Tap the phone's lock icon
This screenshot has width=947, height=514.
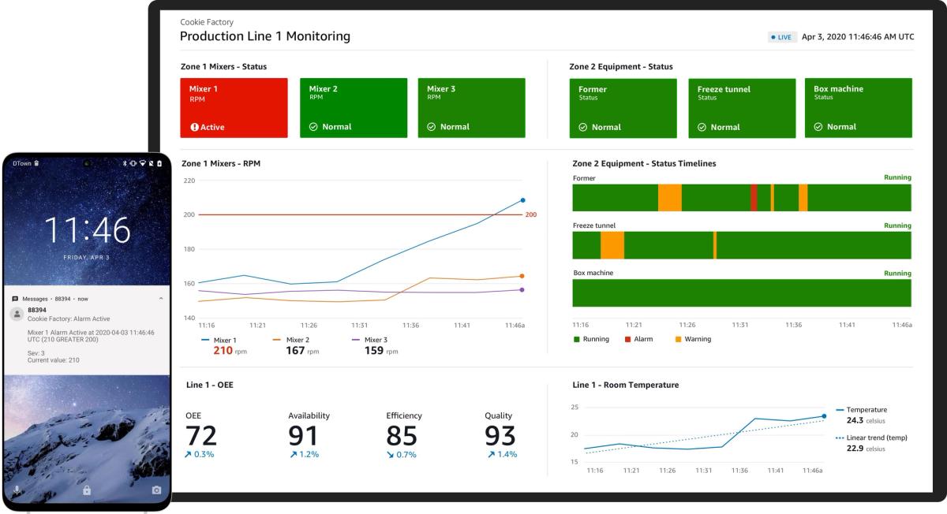tap(87, 490)
